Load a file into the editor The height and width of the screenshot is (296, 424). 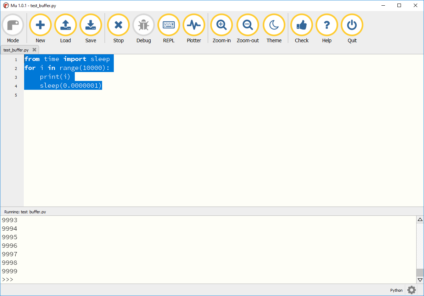[65, 25]
